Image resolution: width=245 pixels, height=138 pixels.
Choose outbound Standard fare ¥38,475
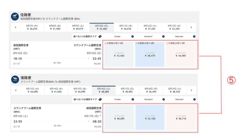(150, 54)
